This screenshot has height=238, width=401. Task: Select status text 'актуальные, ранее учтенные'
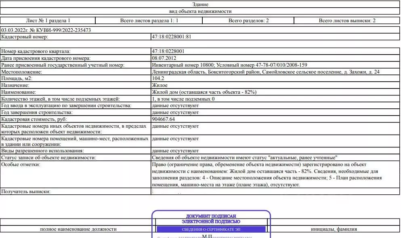304,158
